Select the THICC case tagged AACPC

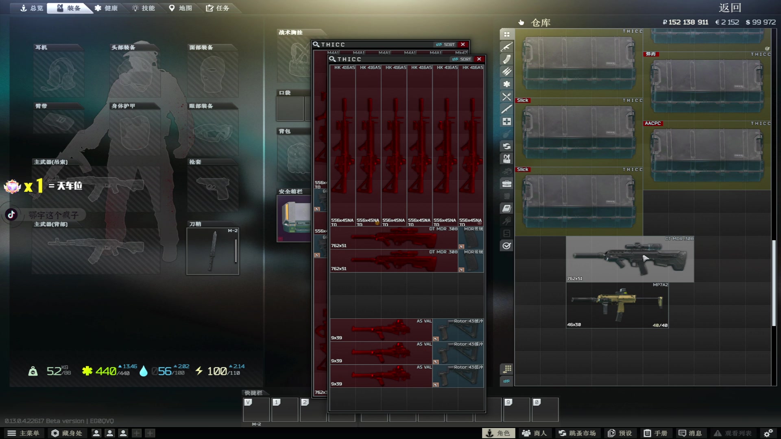click(x=707, y=155)
